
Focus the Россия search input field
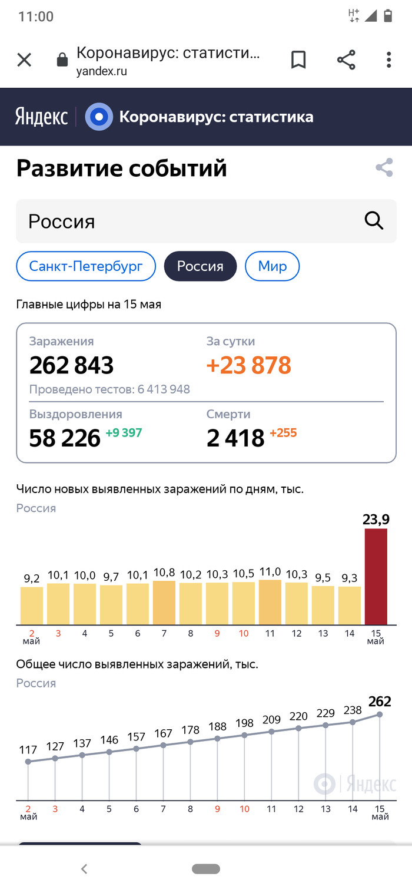coord(188,221)
